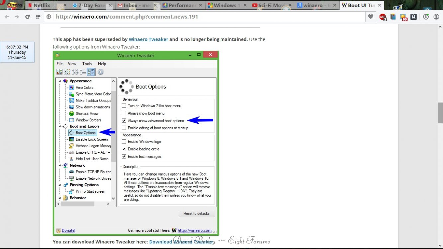Select Enable TCP/IP Router item

click(90, 172)
